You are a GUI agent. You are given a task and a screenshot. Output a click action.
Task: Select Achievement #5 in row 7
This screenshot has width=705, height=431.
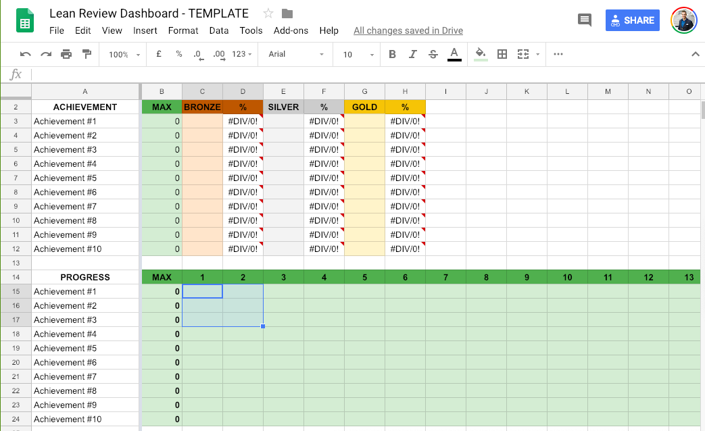point(85,178)
